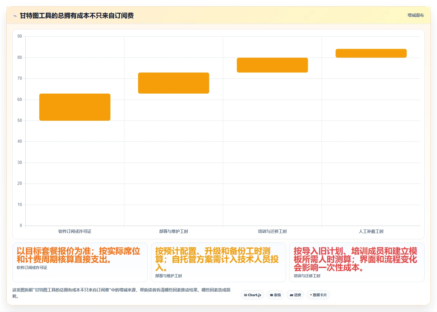The width and height of the screenshot is (437, 312).
Task: Click the 进度 chip
Action: (295, 295)
